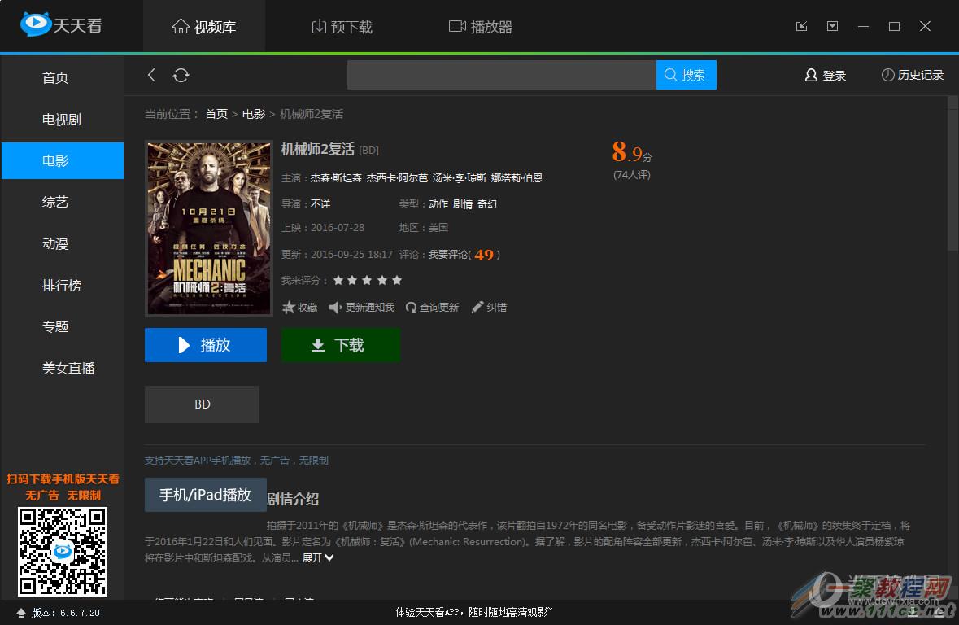Rate the movie with the third star
The width and height of the screenshot is (959, 625).
pos(367,281)
